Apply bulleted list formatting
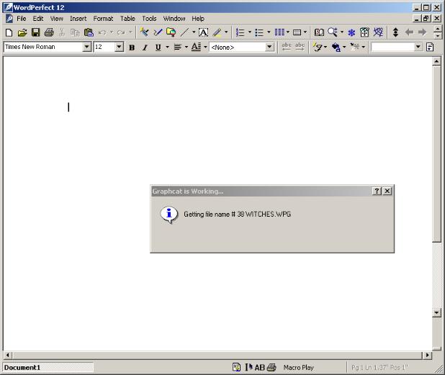Viewport: 445px width, 375px height. (259, 32)
